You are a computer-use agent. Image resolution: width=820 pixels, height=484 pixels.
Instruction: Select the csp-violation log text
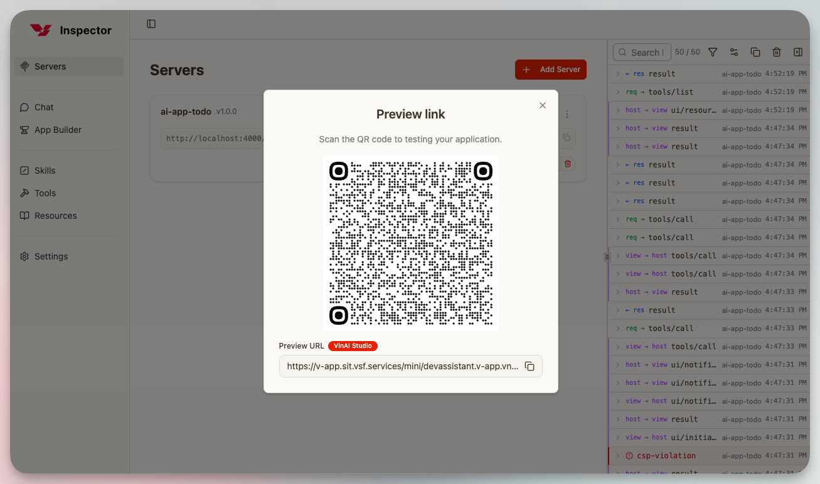666,456
